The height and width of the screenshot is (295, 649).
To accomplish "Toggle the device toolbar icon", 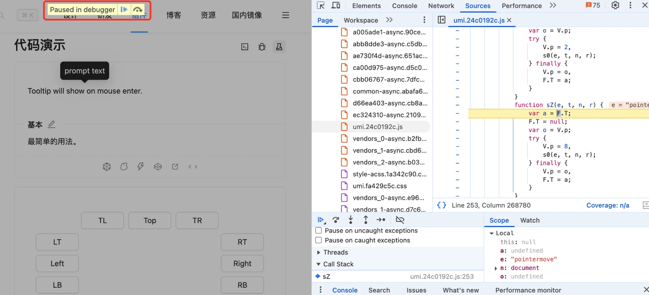I will point(336,6).
